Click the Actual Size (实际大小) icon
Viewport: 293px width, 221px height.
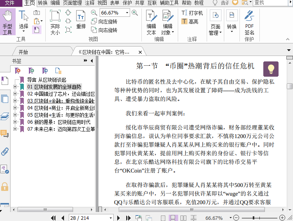click(55, 22)
